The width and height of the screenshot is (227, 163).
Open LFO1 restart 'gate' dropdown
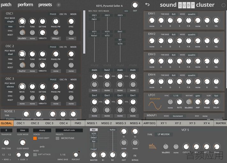(x=198, y=96)
